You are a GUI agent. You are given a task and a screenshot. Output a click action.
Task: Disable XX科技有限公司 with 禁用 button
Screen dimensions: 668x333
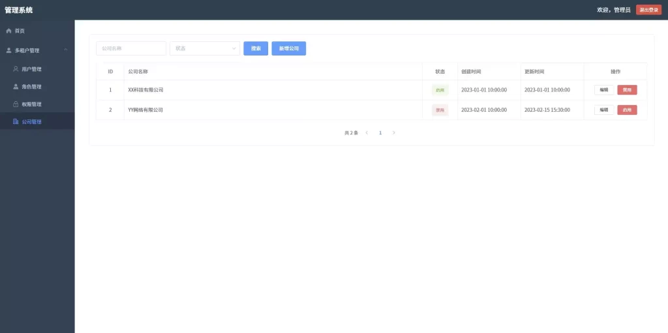(627, 90)
